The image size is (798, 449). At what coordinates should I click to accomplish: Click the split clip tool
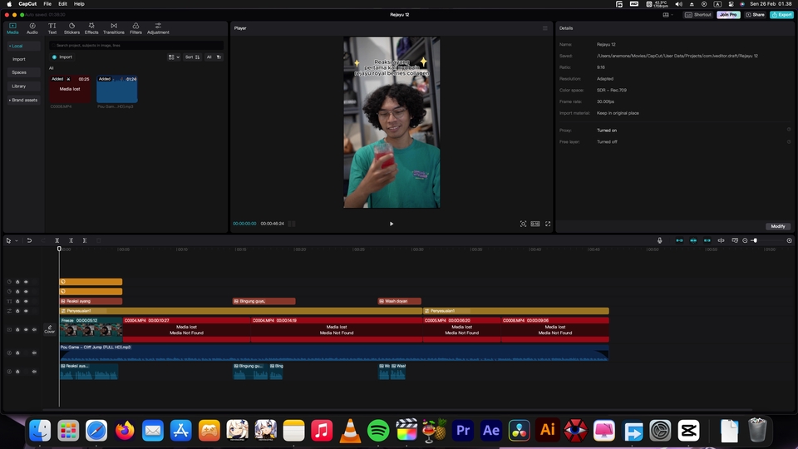coord(57,240)
